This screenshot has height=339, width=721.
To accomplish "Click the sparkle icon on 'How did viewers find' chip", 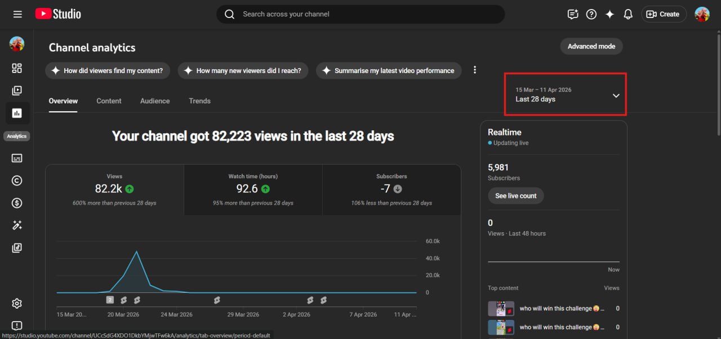I will 55,71.
